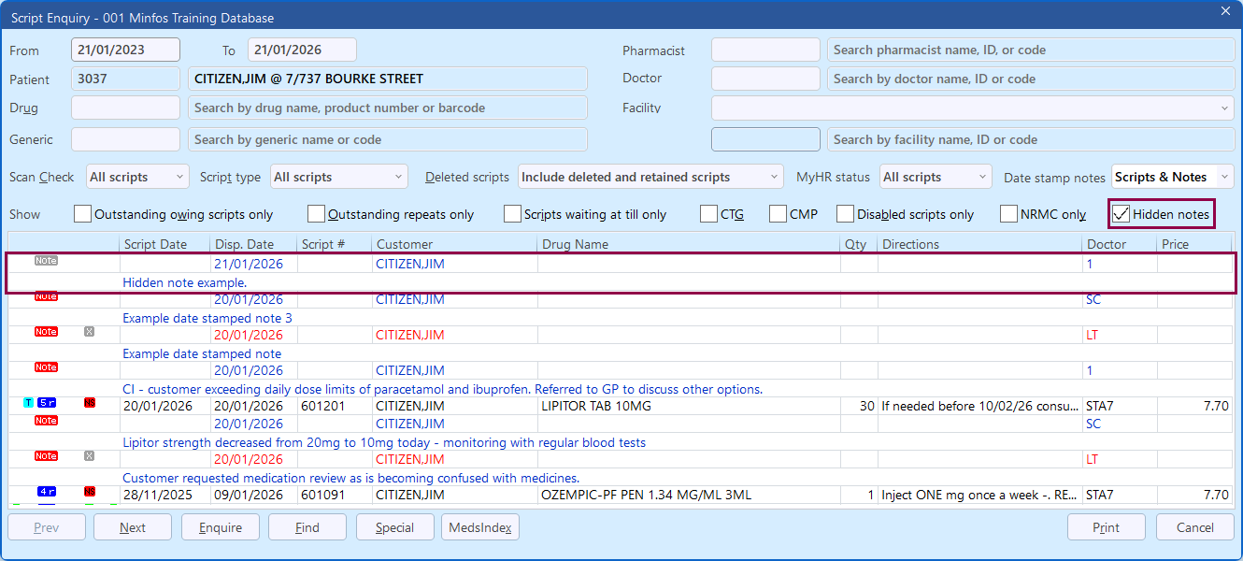Screen dimensions: 1243x561
Task: Click the red NS icon on Ozempic row
Action: click(90, 491)
